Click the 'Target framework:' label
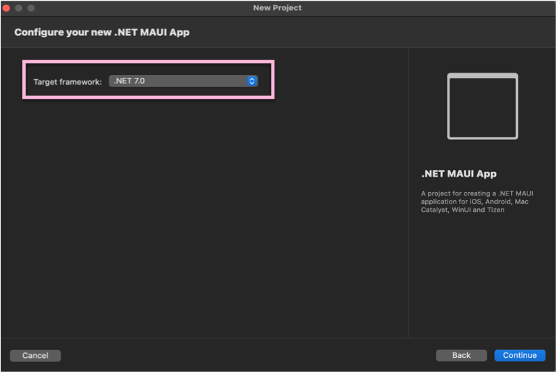The image size is (557, 372). click(68, 82)
